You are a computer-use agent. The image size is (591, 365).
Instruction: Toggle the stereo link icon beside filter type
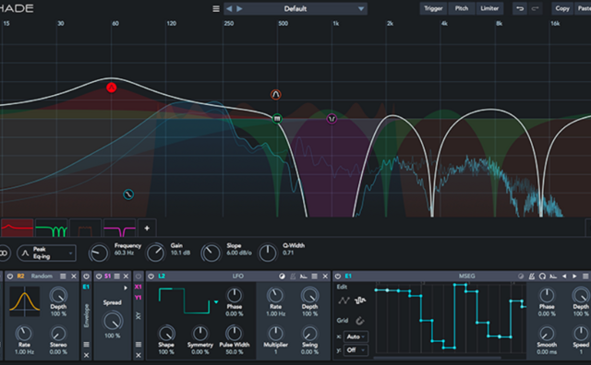4,253
